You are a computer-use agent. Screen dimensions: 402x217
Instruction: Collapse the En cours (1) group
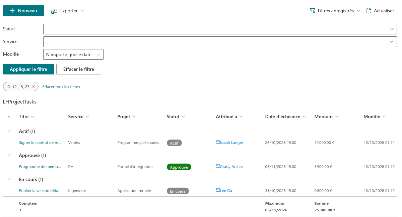(x=9, y=179)
